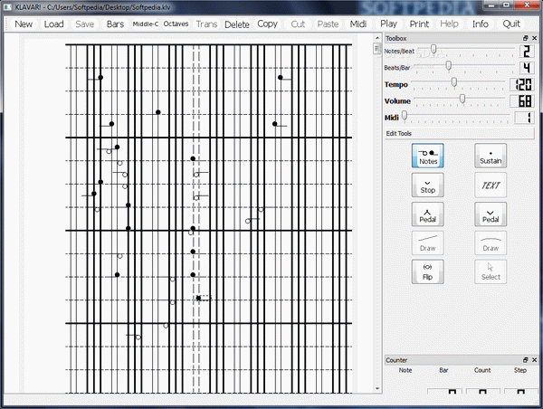This screenshot has height=409, width=543.
Task: Click the Beats/Bar slider handle
Action: point(449,65)
